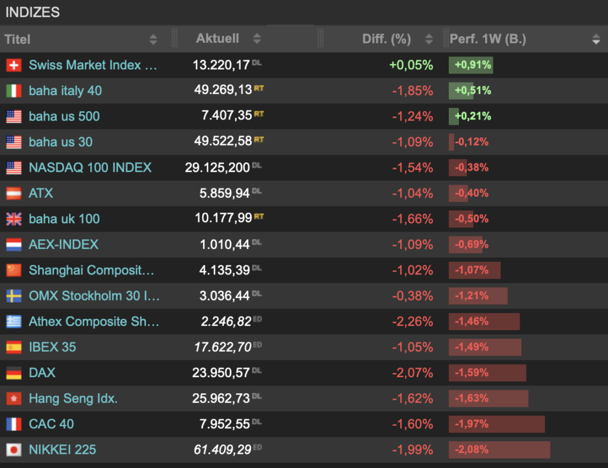Select the value 23.950,57
This screenshot has width=608, height=468.
[221, 372]
